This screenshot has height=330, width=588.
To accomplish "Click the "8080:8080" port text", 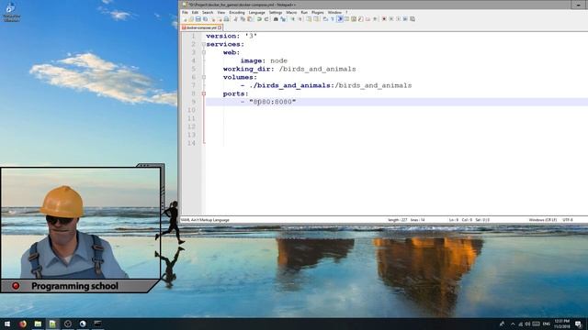I will coord(273,102).
